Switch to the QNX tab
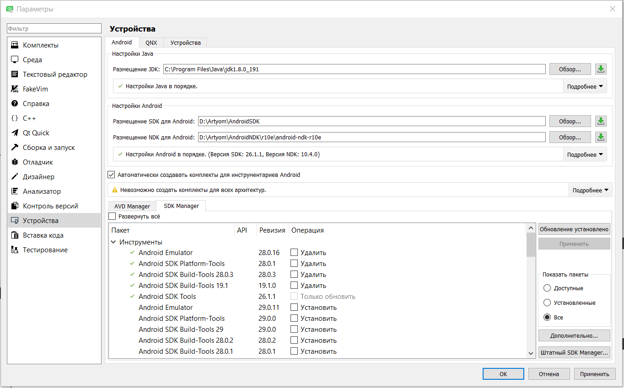The image size is (624, 388). 151,43
